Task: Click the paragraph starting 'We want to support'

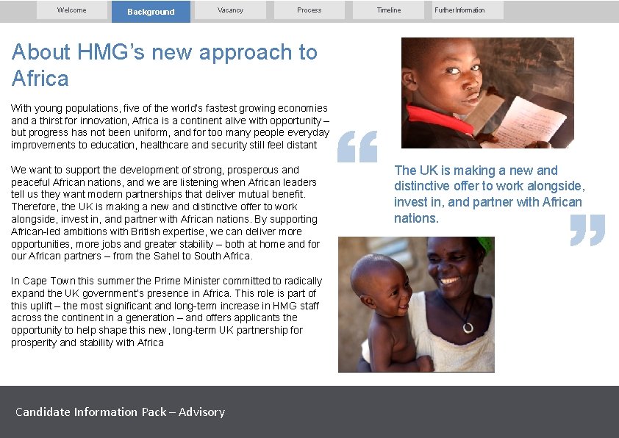Action: click(165, 212)
